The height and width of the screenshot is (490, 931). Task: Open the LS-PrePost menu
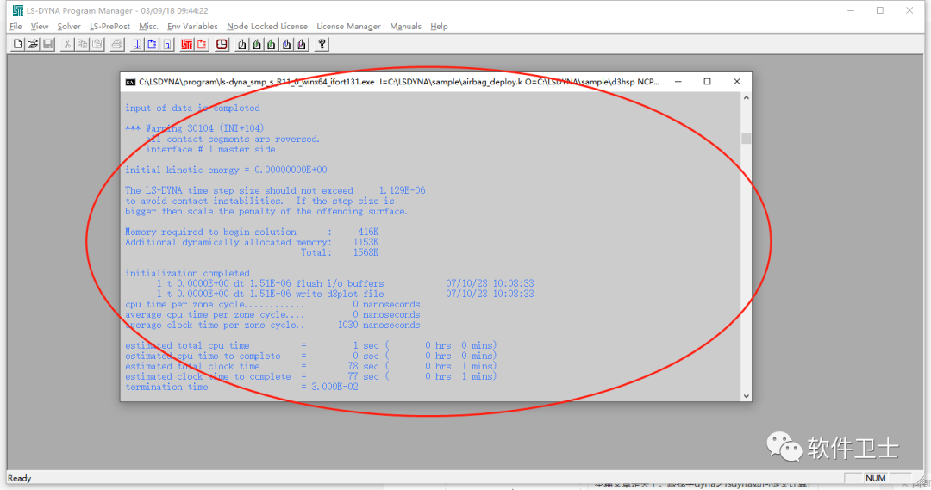[x=109, y=26]
